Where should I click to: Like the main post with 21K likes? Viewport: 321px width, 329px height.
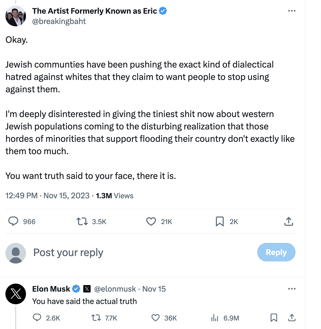click(x=151, y=221)
